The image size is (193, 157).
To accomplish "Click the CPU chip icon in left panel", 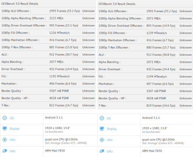I will [5, 140].
